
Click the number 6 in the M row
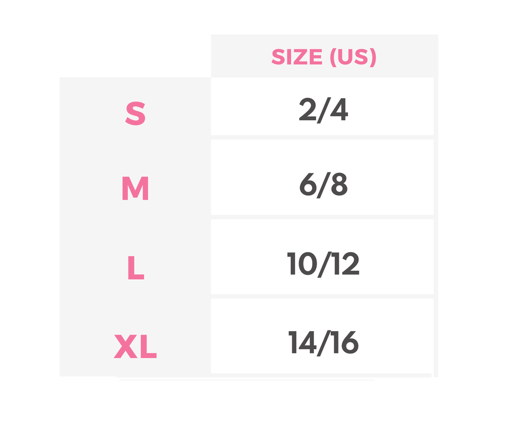309,185
